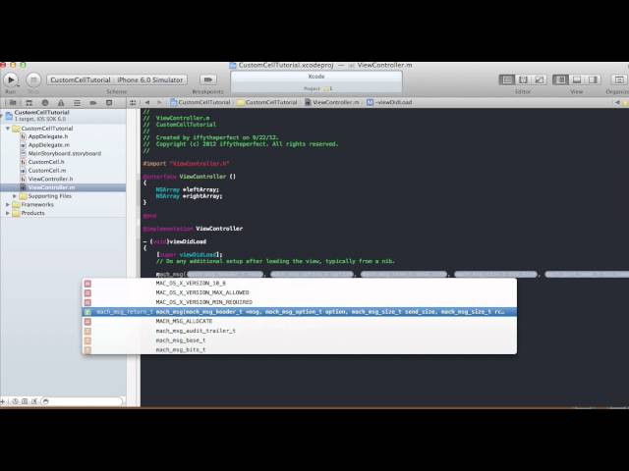Select MAC_OS_X_VERSION_MAX_ALLOWED completion
The width and height of the screenshot is (629, 471).
(x=299, y=292)
